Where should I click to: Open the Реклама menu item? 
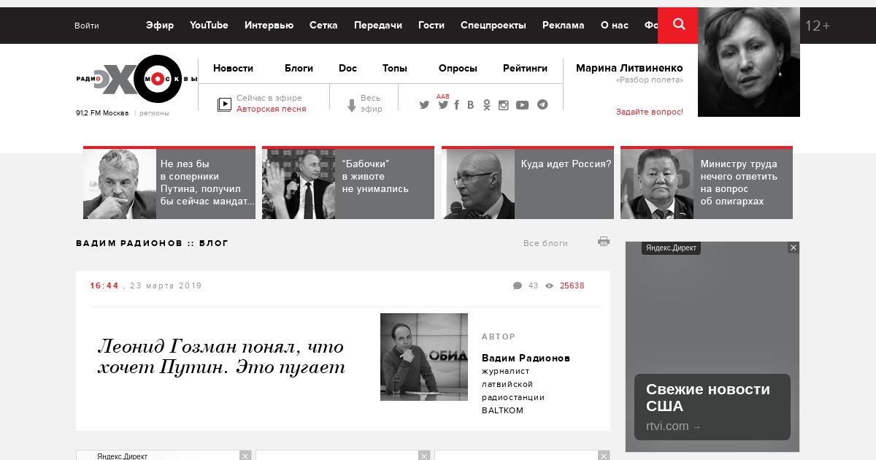(564, 25)
